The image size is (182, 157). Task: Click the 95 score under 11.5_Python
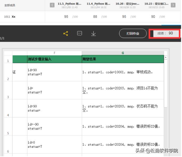(x=66, y=17)
